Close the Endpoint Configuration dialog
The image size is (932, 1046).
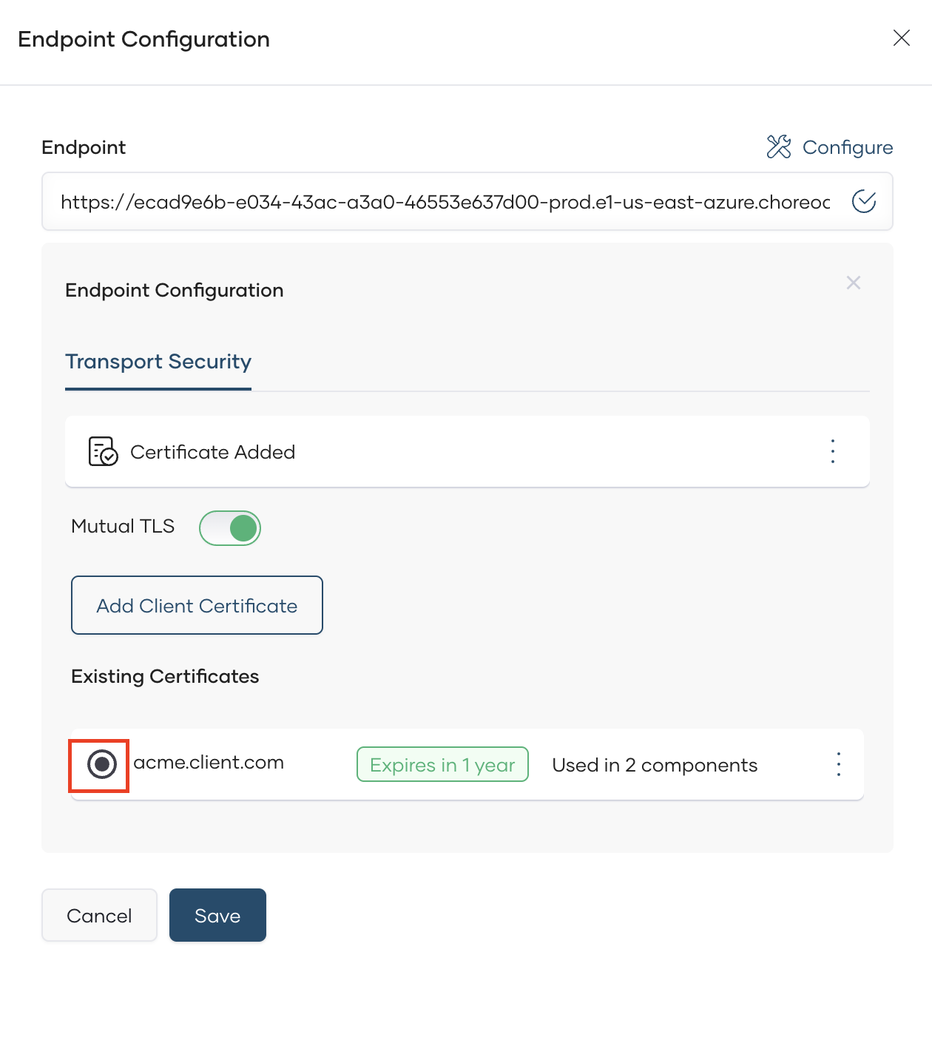(901, 38)
